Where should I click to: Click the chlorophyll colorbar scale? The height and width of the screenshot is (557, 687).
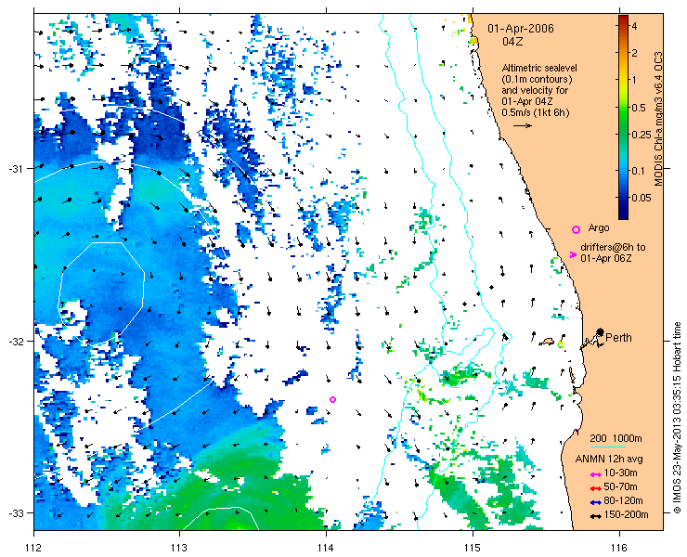tap(623, 117)
